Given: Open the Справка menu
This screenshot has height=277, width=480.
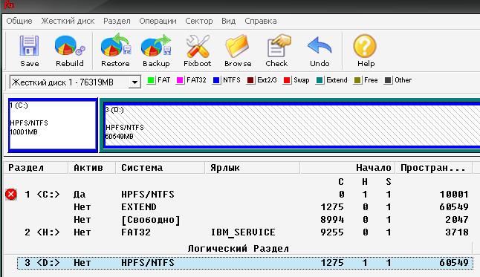Looking at the screenshot, I should 261,21.
